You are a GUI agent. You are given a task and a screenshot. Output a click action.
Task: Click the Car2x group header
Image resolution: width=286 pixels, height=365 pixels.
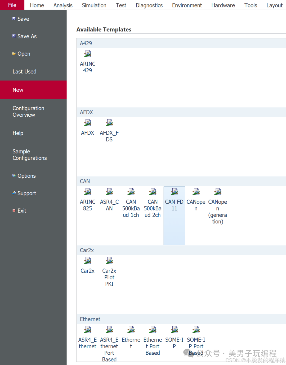pos(181,250)
